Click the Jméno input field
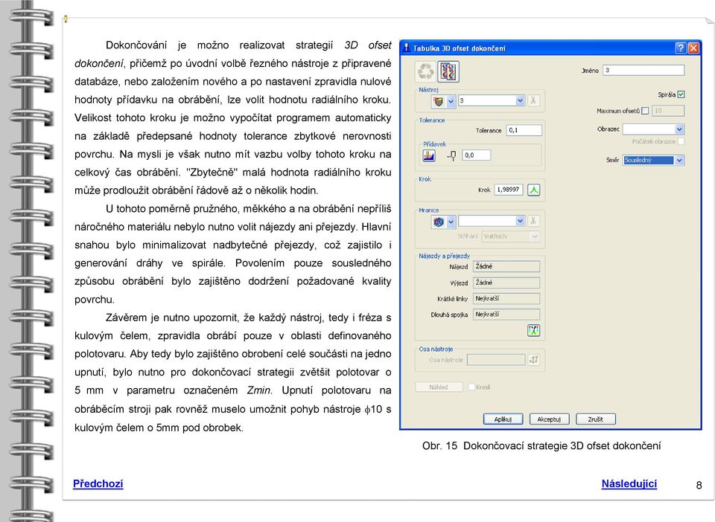 click(x=643, y=70)
